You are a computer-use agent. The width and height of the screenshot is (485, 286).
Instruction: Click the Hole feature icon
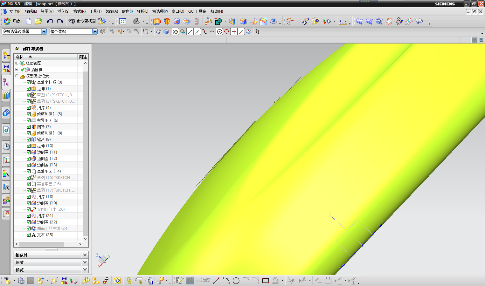coord(177,21)
